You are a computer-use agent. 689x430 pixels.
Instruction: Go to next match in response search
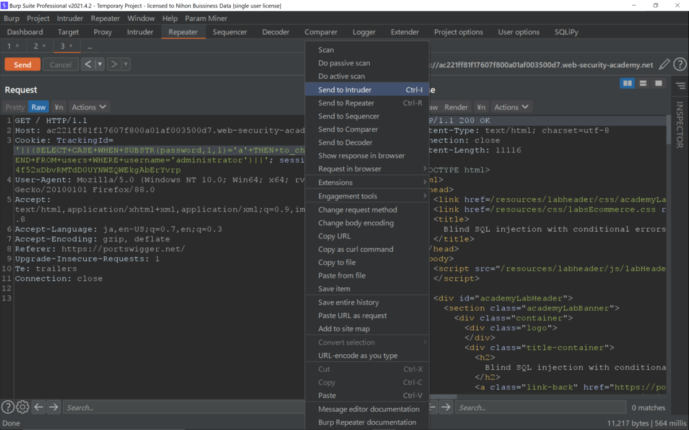point(446,407)
